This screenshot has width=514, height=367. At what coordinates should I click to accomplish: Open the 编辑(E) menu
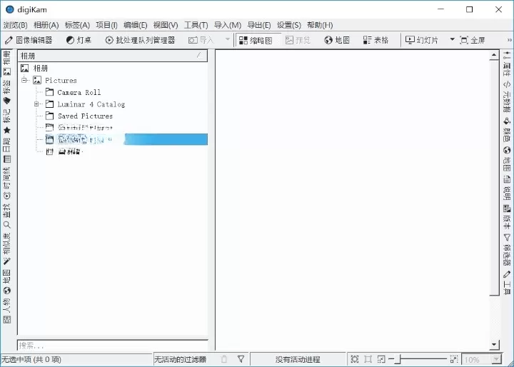click(x=136, y=25)
